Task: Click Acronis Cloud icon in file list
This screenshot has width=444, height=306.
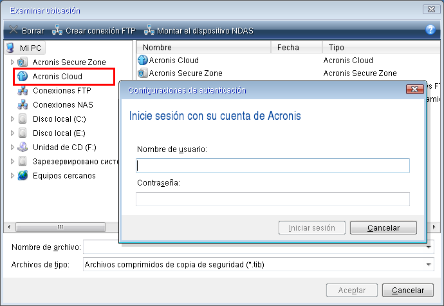Action: click(142, 60)
